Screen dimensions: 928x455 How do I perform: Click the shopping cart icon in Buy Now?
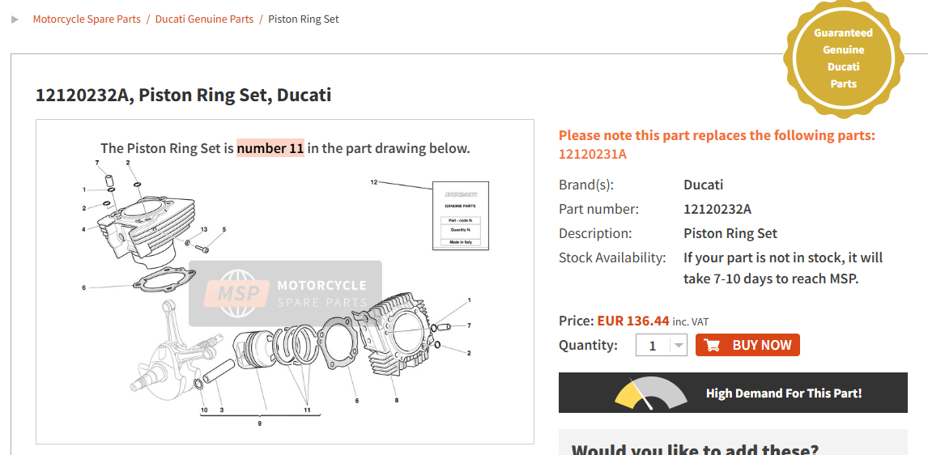coord(712,345)
